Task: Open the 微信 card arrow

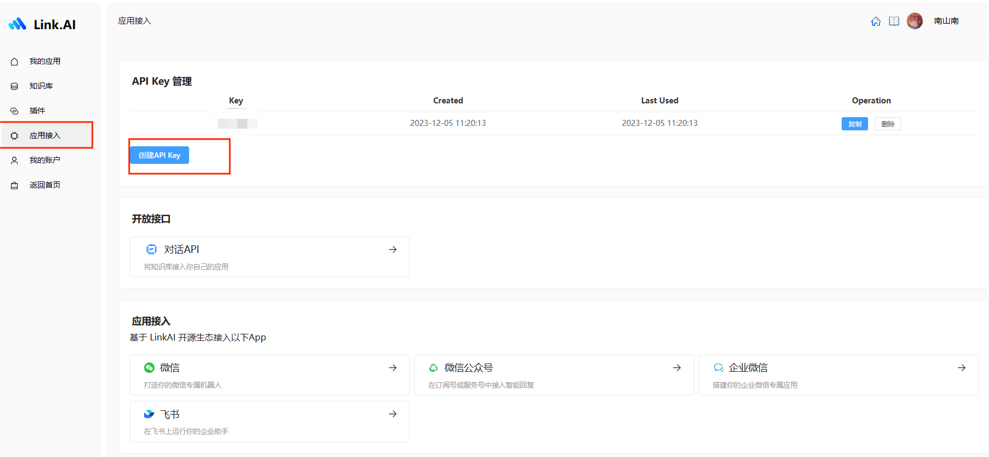Action: pos(393,368)
